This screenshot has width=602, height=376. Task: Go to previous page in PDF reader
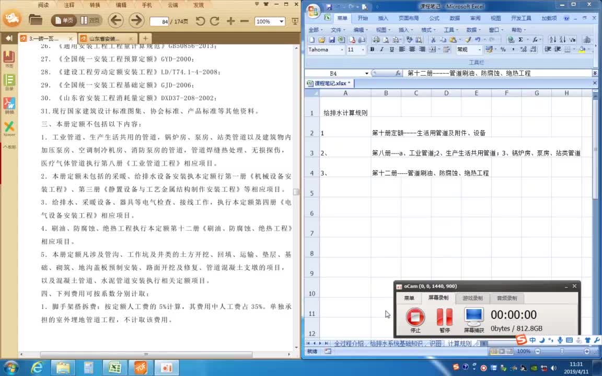click(116, 20)
